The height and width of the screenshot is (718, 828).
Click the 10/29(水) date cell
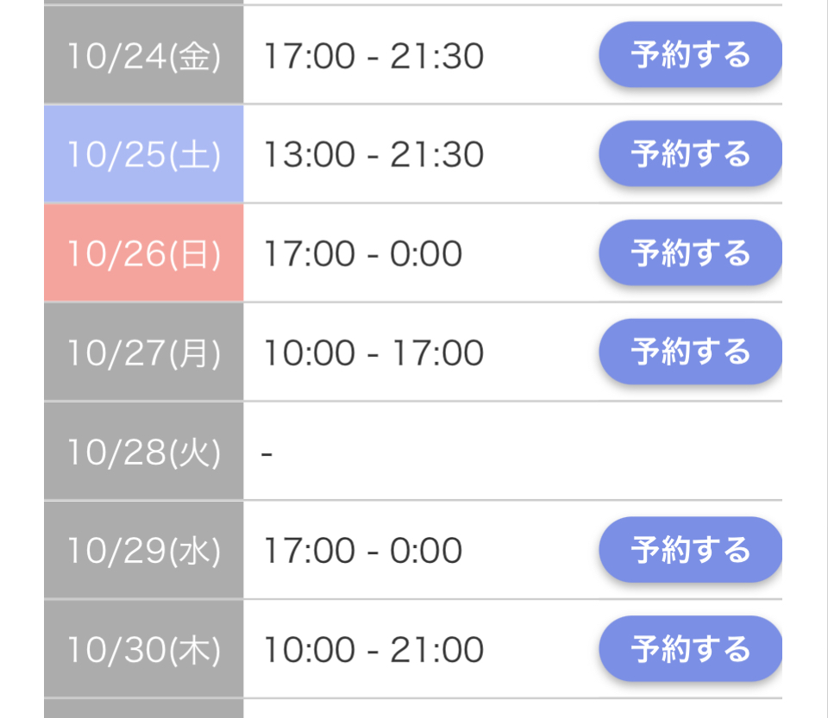[x=144, y=551]
